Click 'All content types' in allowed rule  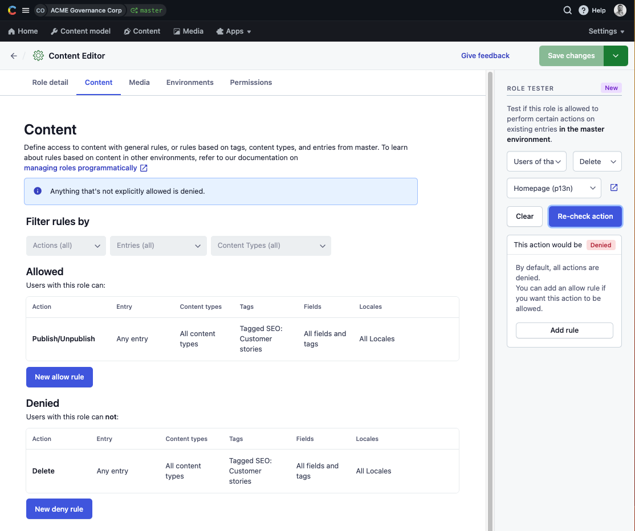(x=198, y=339)
